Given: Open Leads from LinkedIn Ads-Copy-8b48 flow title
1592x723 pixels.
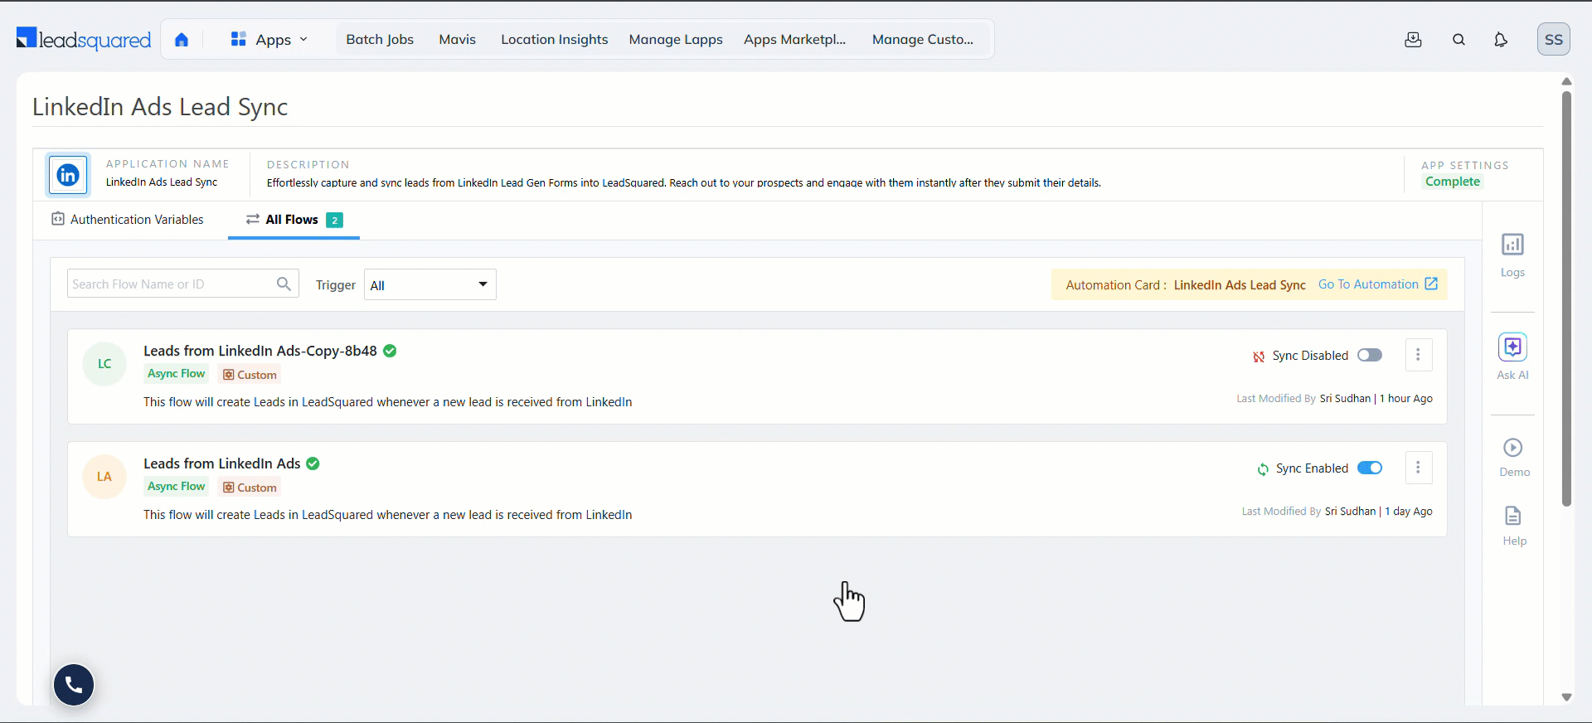Looking at the screenshot, I should [260, 351].
